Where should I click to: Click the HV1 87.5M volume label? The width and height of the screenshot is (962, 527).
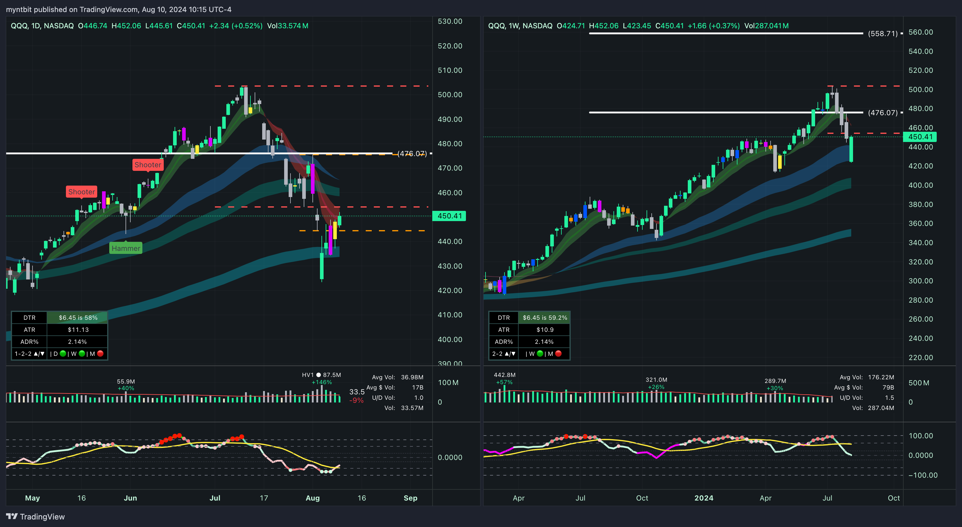[321, 375]
